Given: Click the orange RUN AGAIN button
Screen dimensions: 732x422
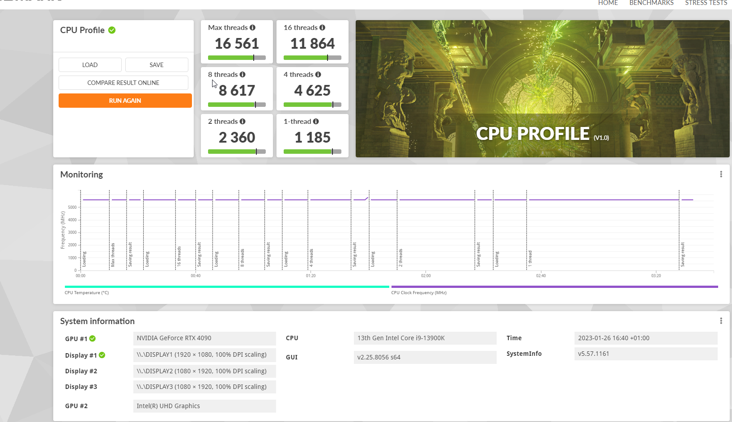Looking at the screenshot, I should click(125, 101).
